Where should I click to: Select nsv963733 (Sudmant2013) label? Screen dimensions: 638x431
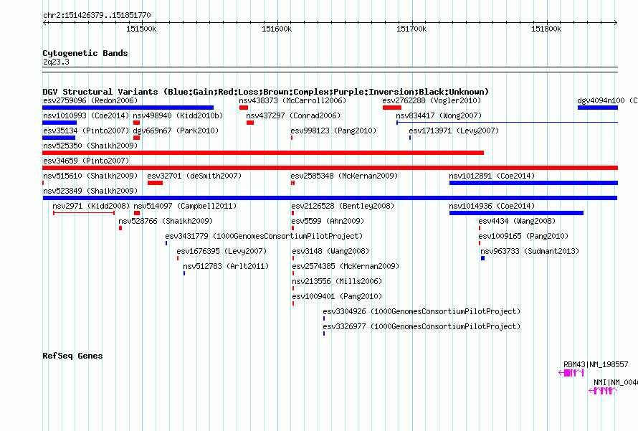530,251
